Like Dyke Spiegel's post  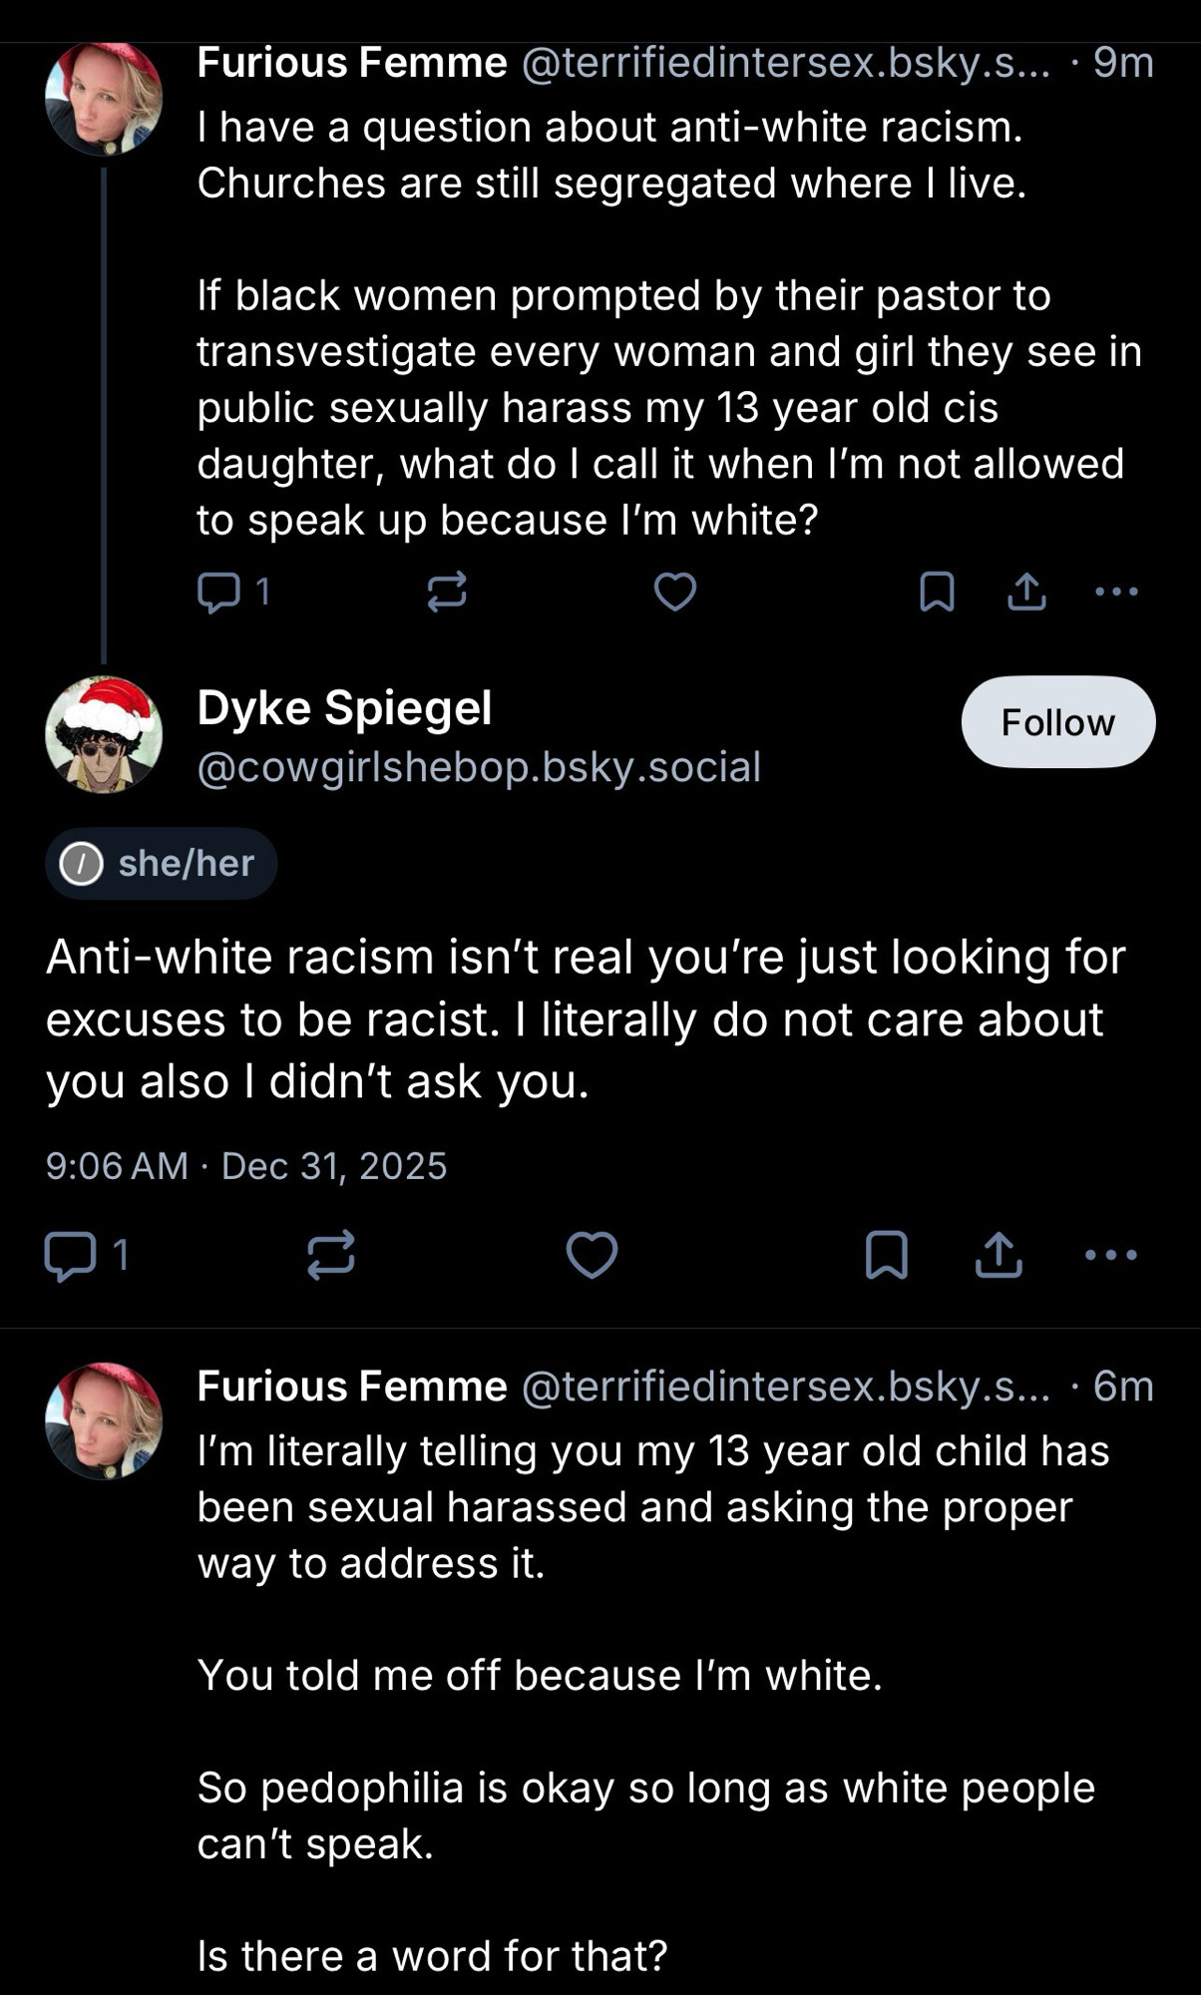[x=592, y=1255]
